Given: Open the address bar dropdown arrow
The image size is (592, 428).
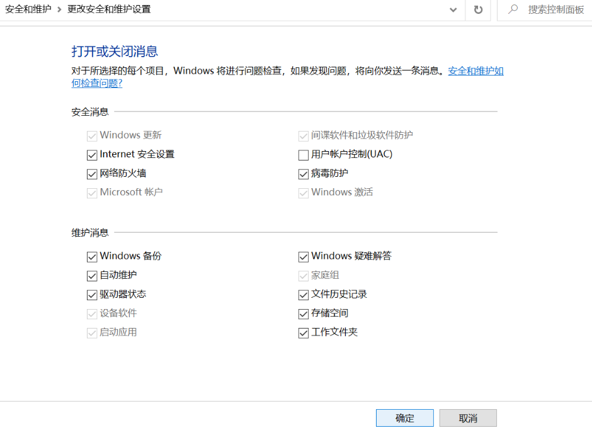Looking at the screenshot, I should coord(453,10).
